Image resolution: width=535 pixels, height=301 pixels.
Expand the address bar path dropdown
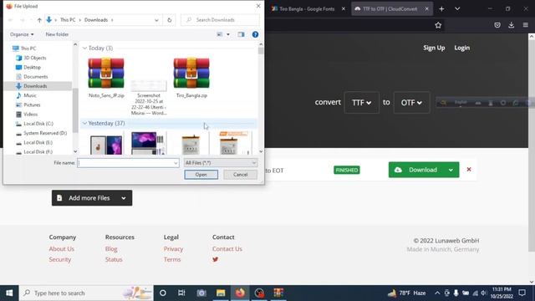(156, 20)
